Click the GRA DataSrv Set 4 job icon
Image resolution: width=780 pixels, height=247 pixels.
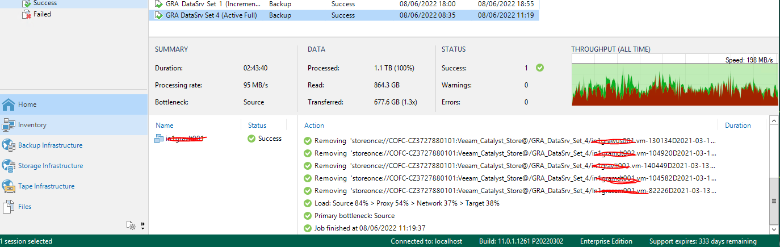click(x=158, y=15)
